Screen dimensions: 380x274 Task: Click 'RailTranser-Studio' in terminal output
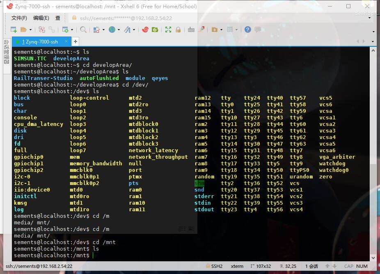click(43, 78)
